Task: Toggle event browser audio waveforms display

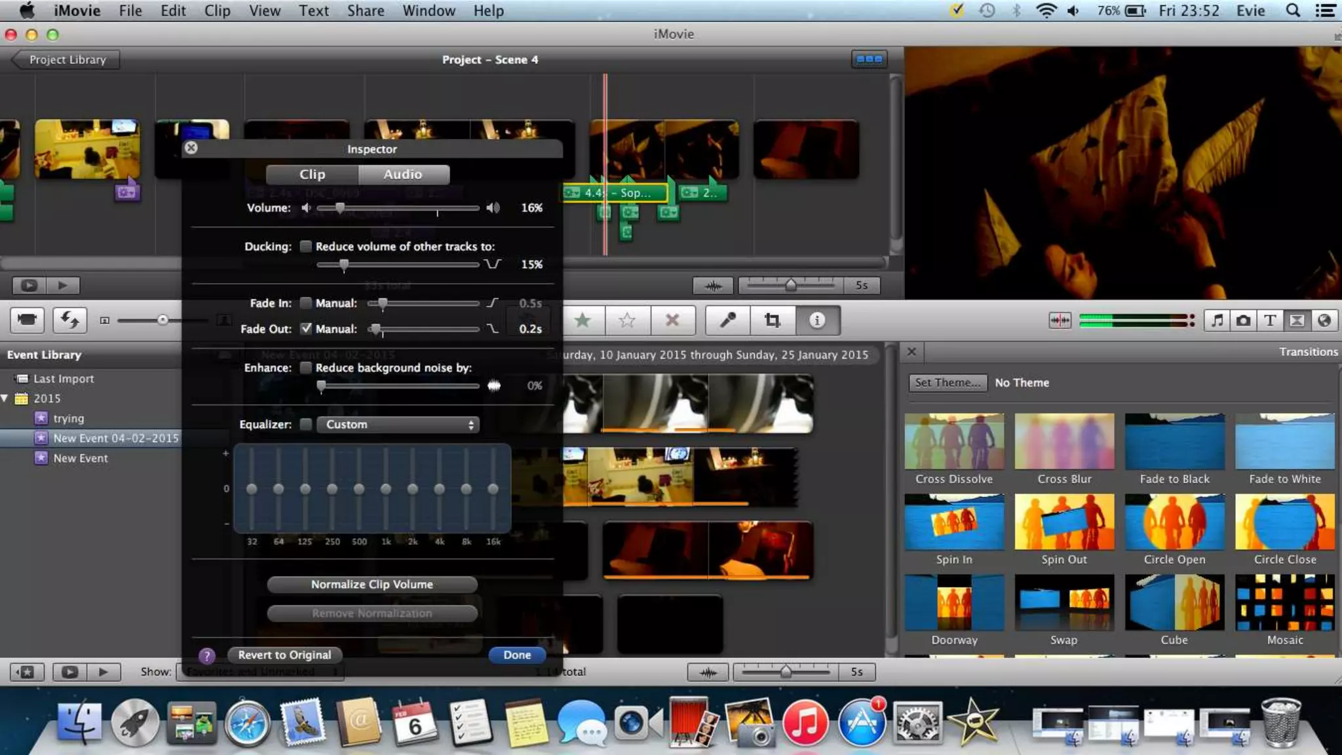Action: click(x=708, y=672)
